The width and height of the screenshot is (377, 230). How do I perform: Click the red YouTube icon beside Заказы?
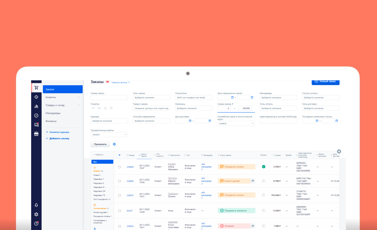pos(108,82)
